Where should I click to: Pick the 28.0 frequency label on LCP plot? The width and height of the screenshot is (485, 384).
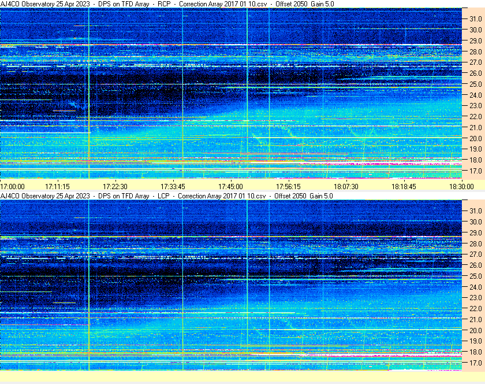[x=476, y=244]
